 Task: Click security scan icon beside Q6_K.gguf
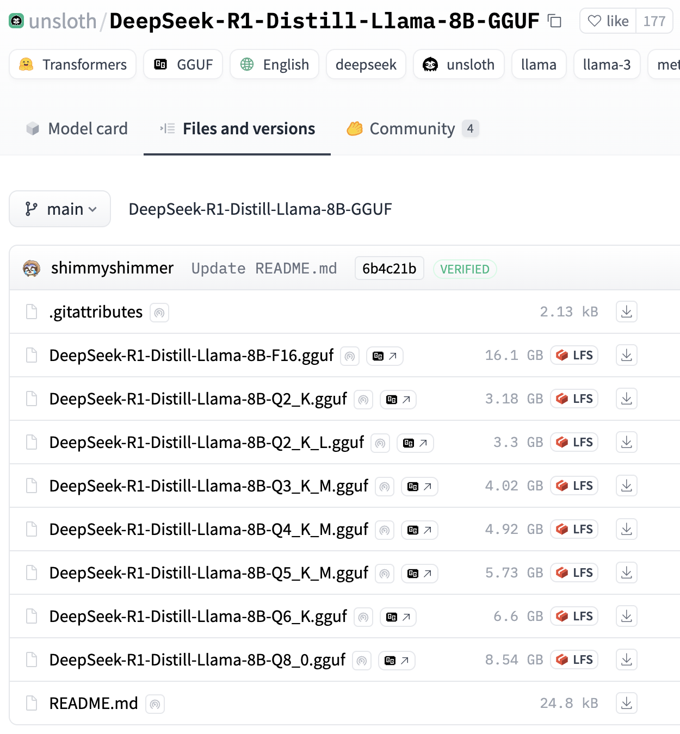363,617
